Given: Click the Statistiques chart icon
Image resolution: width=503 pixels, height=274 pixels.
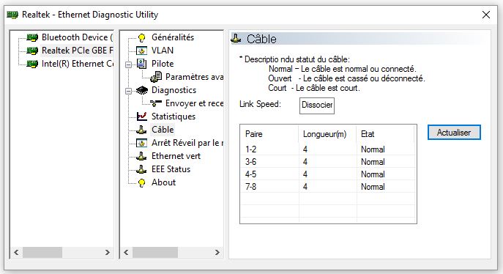Looking at the screenshot, I should click(141, 116).
